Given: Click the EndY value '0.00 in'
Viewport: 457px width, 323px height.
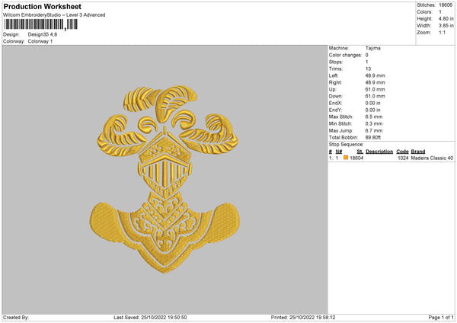Looking at the screenshot, I should (372, 110).
